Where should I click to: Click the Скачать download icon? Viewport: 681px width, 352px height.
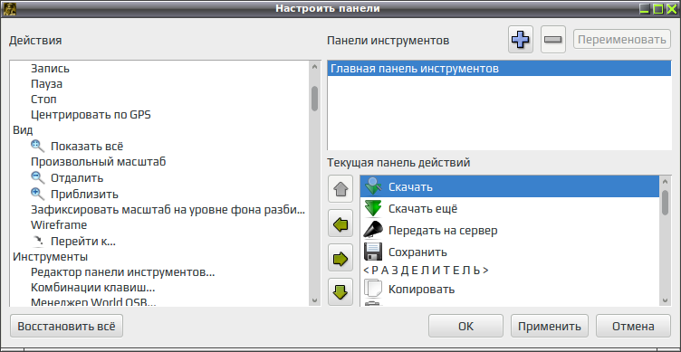pos(372,186)
